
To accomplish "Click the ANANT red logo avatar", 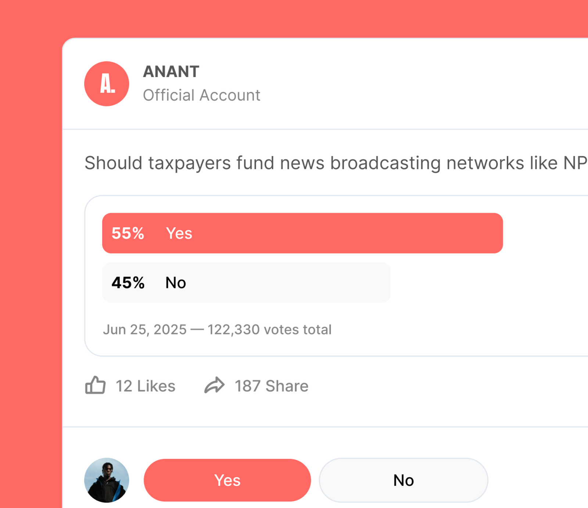I will (x=107, y=84).
